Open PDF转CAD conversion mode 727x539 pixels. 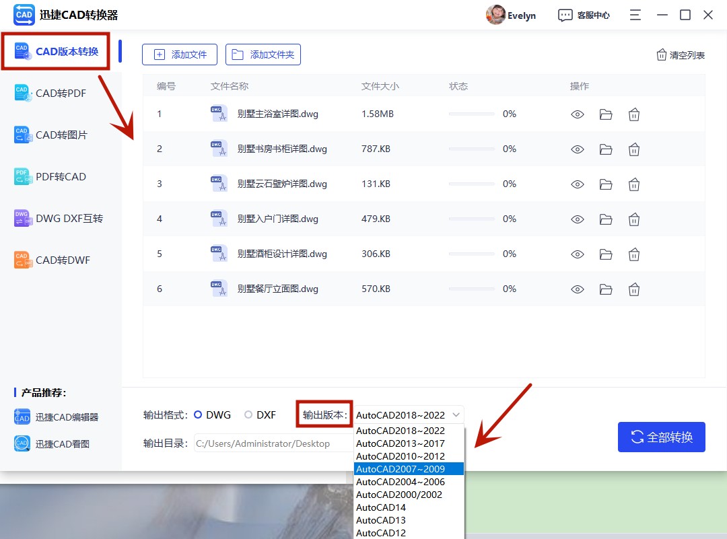(x=59, y=176)
